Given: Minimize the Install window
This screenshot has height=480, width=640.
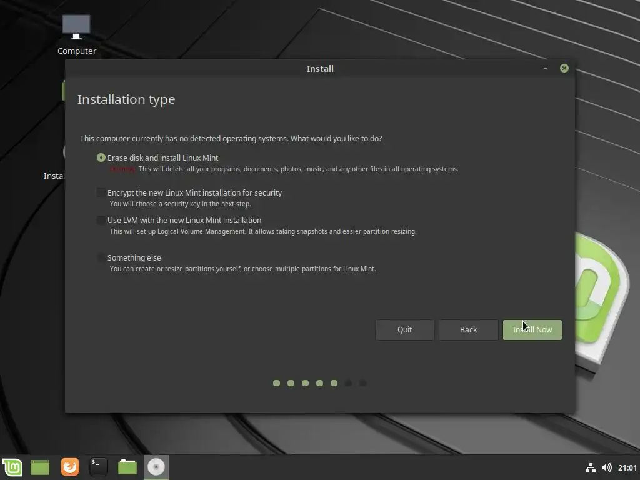Looking at the screenshot, I should 545,68.
